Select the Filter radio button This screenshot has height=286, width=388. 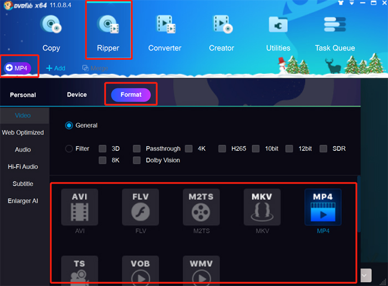click(69, 149)
